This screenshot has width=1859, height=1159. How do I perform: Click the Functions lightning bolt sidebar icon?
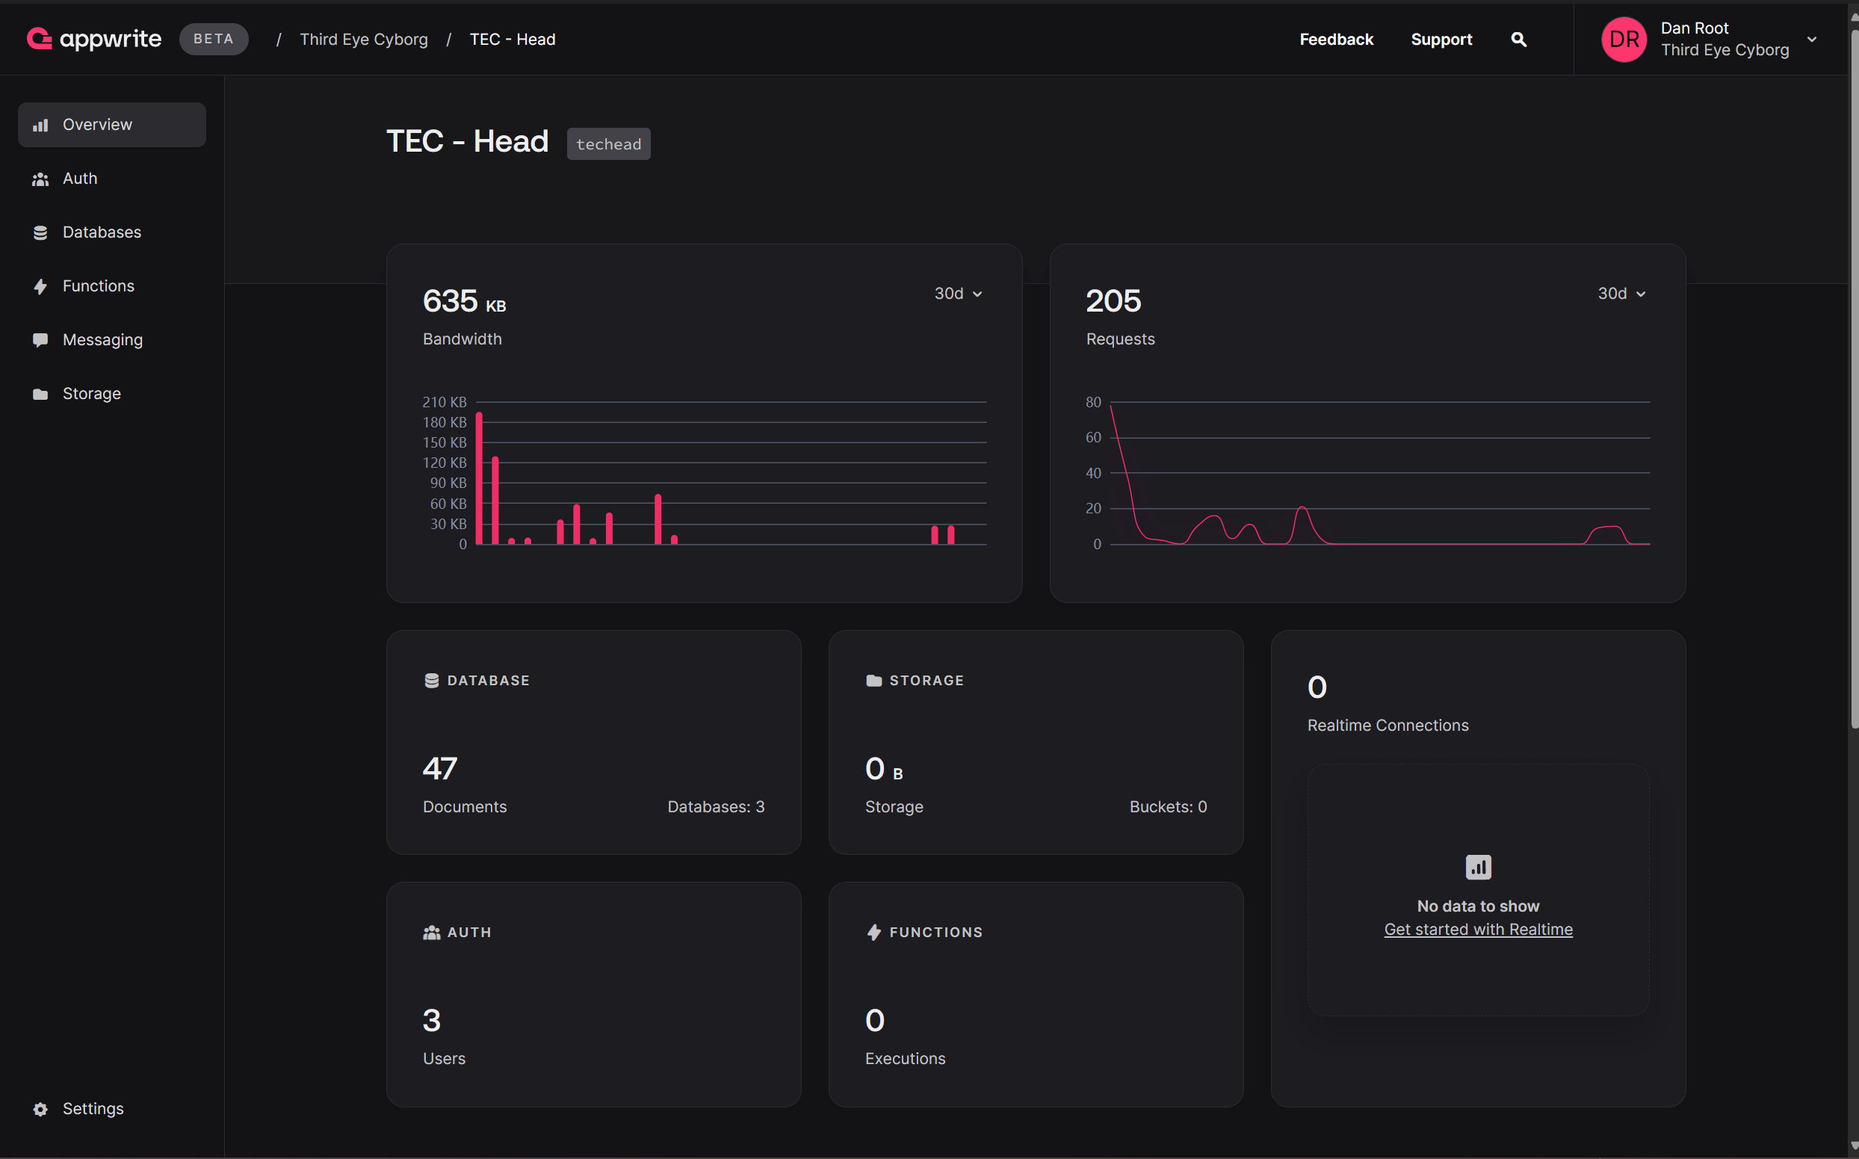[x=40, y=286]
